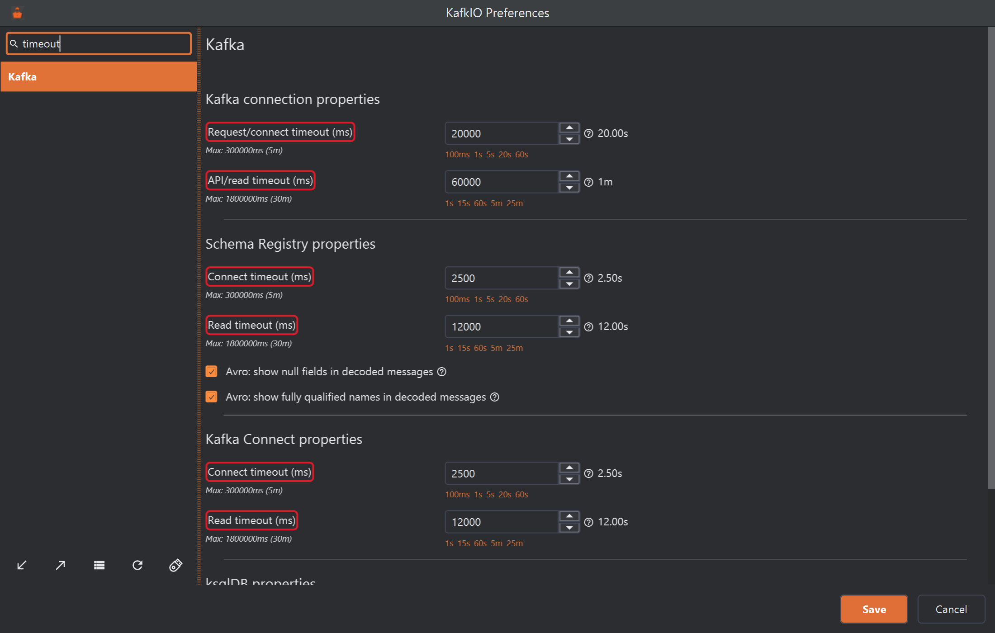Screen dimensions: 995x633
Task: Choose 100ms preset under Request/connect timeout
Action: (x=457, y=155)
